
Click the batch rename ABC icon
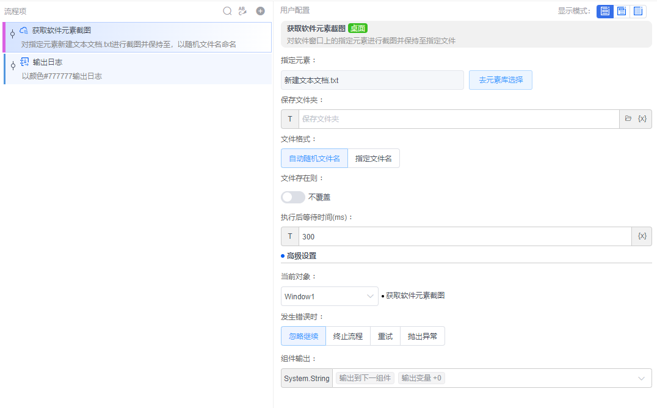(242, 10)
